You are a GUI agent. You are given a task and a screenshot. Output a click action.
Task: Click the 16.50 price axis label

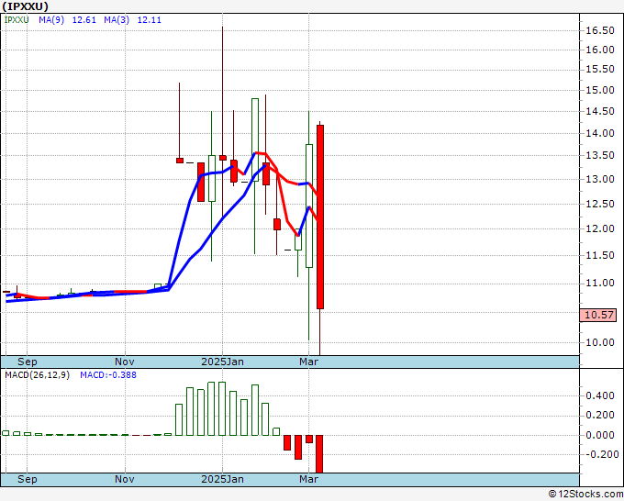click(x=600, y=30)
